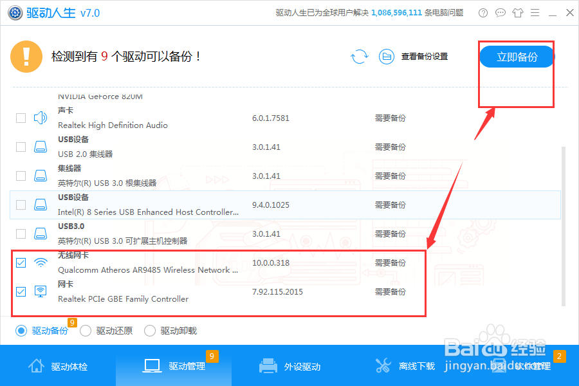Click the network monitor icon for 网卡
Screen dimensions: 579x386
click(x=41, y=291)
